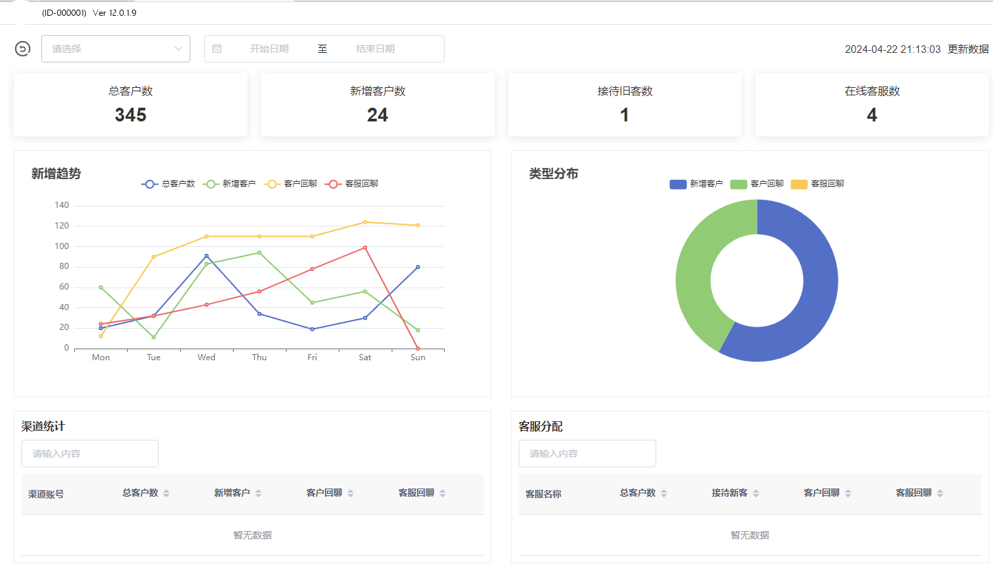Screen dimensions: 993x564
Task: Click the 新增趋势 chart title
Action: (x=56, y=174)
